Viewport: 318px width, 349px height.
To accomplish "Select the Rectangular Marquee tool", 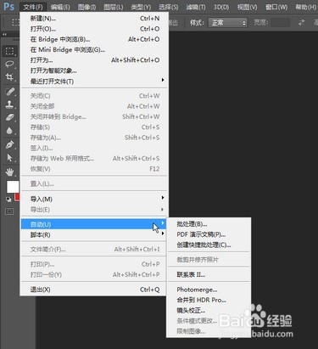I will (x=9, y=51).
